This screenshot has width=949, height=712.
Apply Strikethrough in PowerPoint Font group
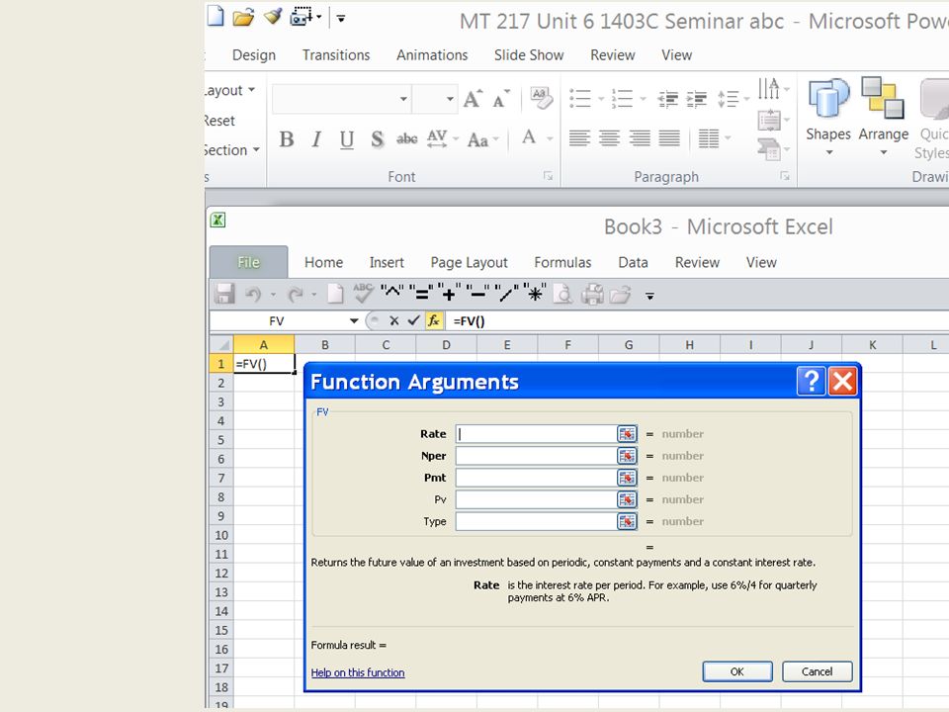pyautogui.click(x=406, y=139)
